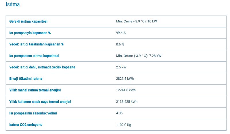230x134 pixels.
Task: Click the 99.4 % value
Action: click(x=121, y=33)
